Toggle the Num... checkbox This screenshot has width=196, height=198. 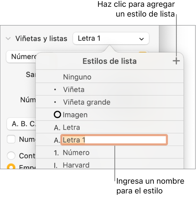coord(11,139)
